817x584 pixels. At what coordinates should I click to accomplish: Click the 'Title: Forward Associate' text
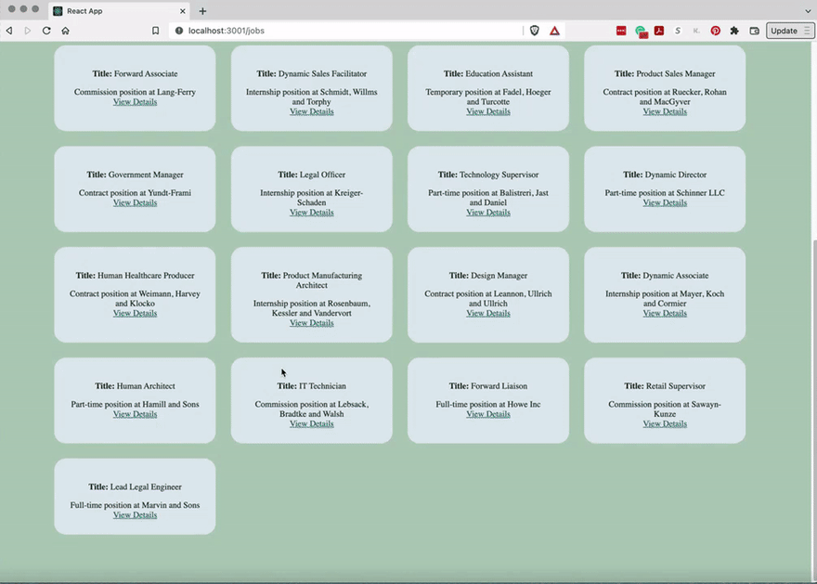135,74
